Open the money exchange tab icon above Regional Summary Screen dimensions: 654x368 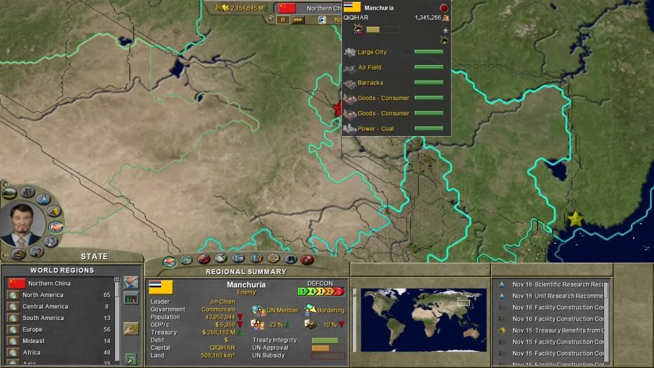(221, 259)
